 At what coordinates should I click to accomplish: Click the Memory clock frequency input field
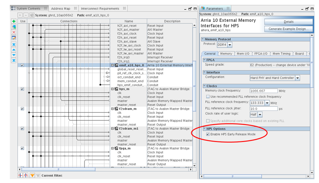(264, 91)
